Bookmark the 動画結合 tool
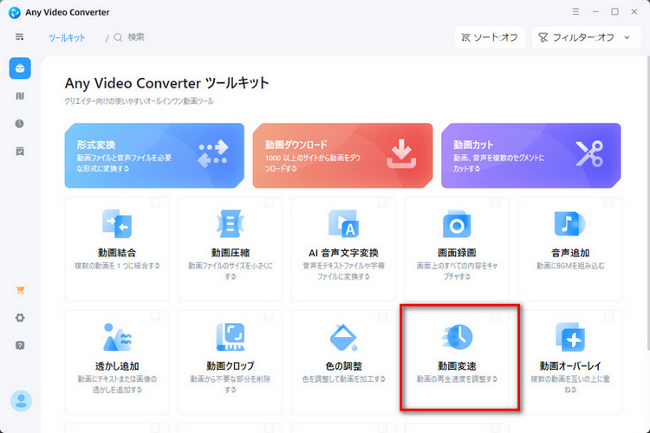650x433 pixels. (x=155, y=202)
